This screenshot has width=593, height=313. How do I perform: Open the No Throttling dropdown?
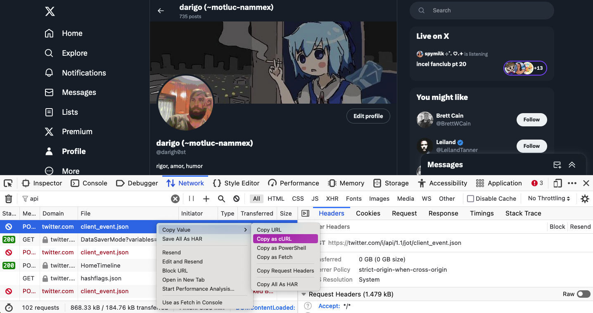[x=549, y=199]
